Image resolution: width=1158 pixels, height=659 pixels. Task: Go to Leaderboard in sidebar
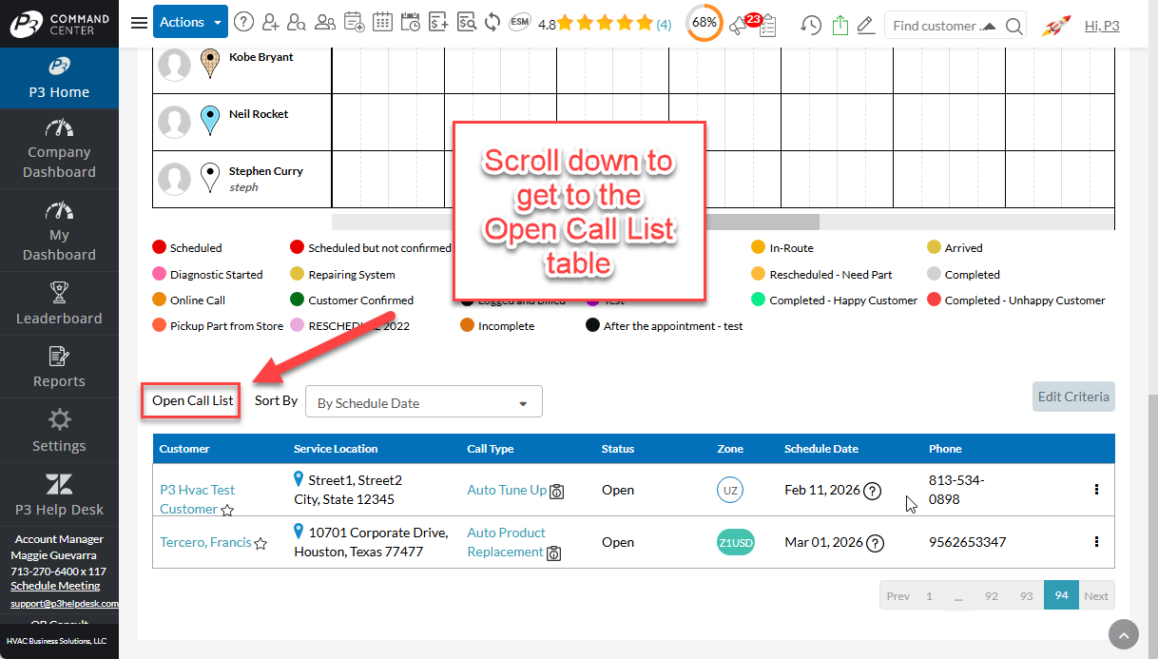coord(59,303)
